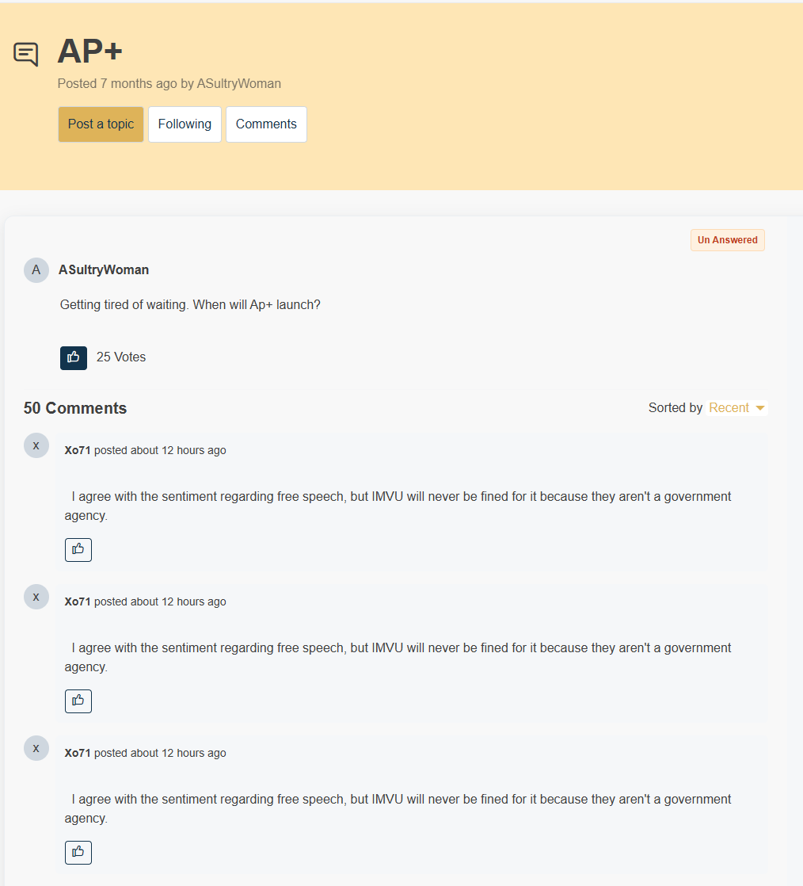The height and width of the screenshot is (886, 803).
Task: Click the first Xo71 comment avatar
Action: pyautogui.click(x=36, y=446)
